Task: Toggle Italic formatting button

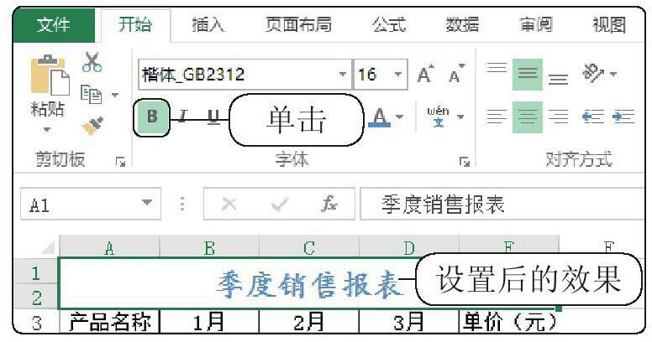Action: click(x=182, y=117)
